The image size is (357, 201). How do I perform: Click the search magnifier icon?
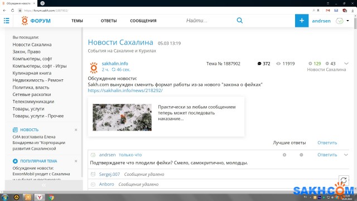point(239,21)
